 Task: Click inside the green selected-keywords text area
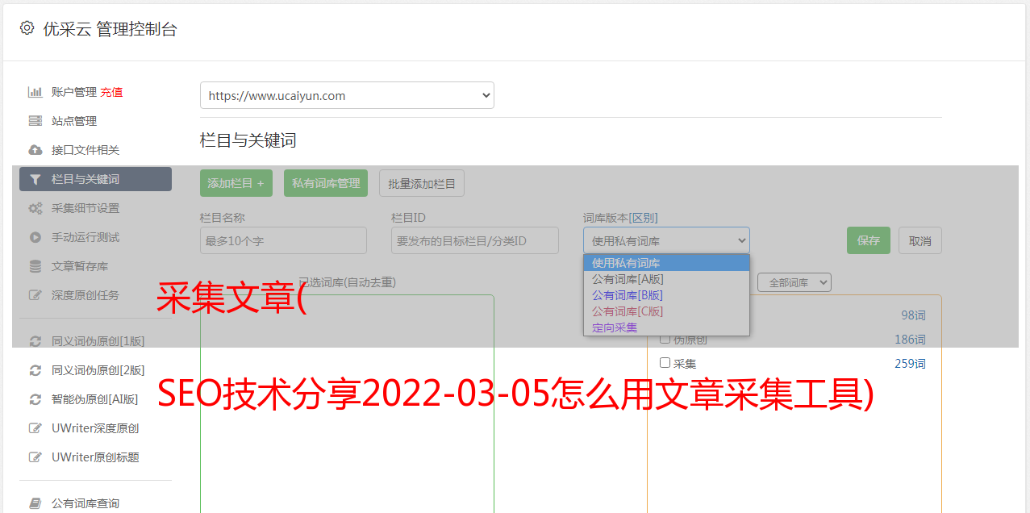pos(347,403)
